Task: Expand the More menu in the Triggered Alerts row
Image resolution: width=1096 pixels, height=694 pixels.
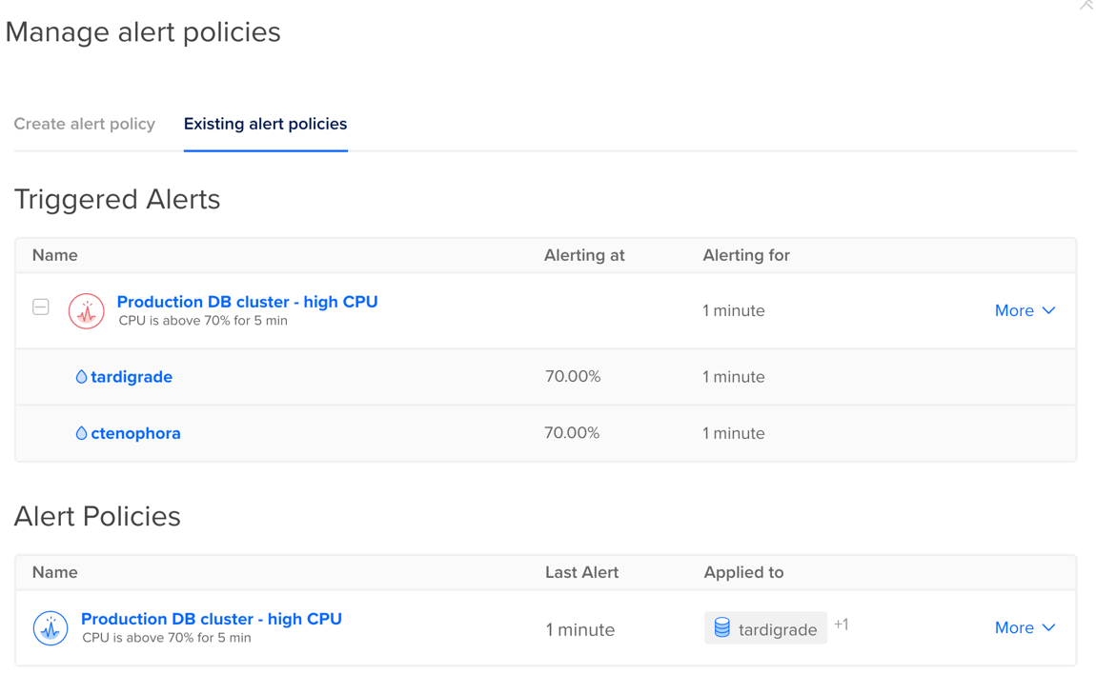Action: (x=1025, y=310)
